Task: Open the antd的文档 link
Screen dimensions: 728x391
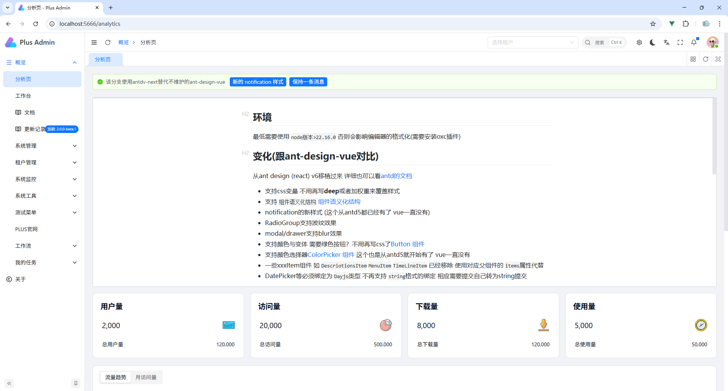Action: tap(397, 176)
